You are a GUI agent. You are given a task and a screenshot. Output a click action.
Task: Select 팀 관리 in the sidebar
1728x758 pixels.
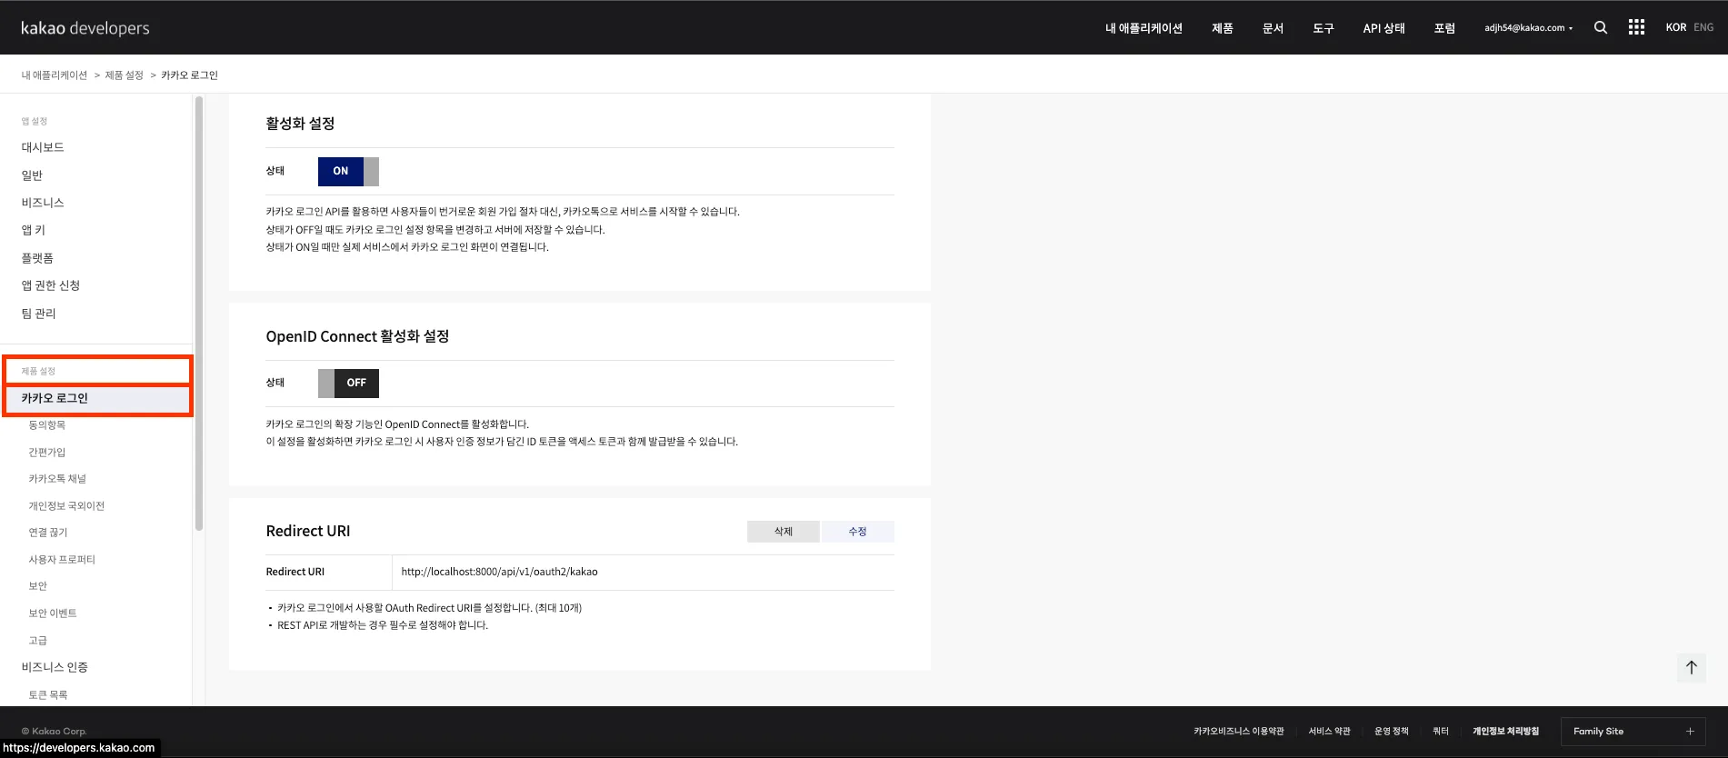39,314
